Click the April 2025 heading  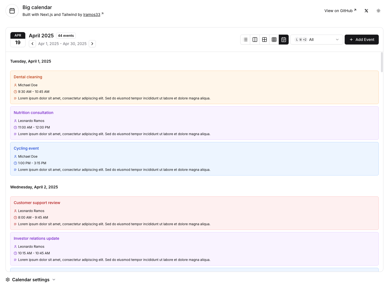[41, 36]
